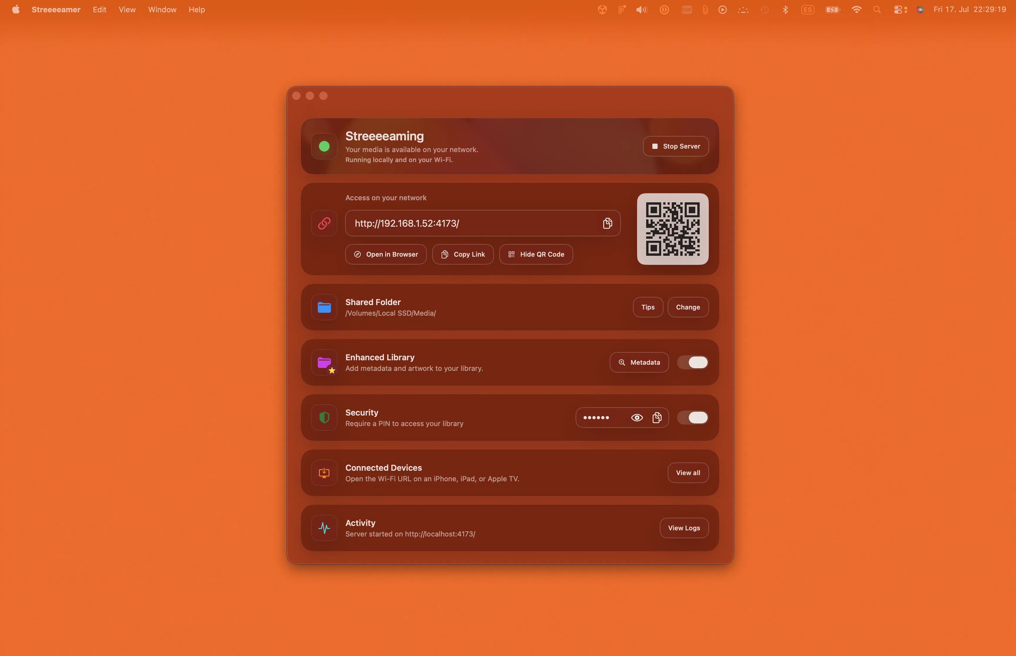Click View Logs
The width and height of the screenshot is (1016, 656).
pyautogui.click(x=684, y=528)
